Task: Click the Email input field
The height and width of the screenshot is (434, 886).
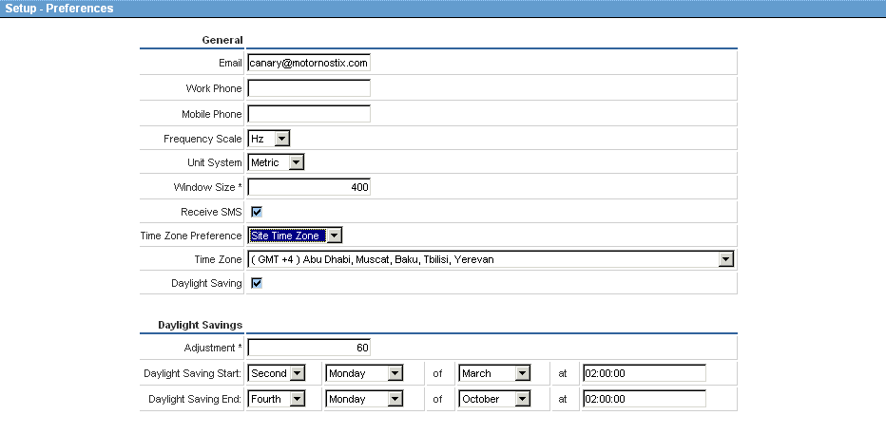Action: 308,64
